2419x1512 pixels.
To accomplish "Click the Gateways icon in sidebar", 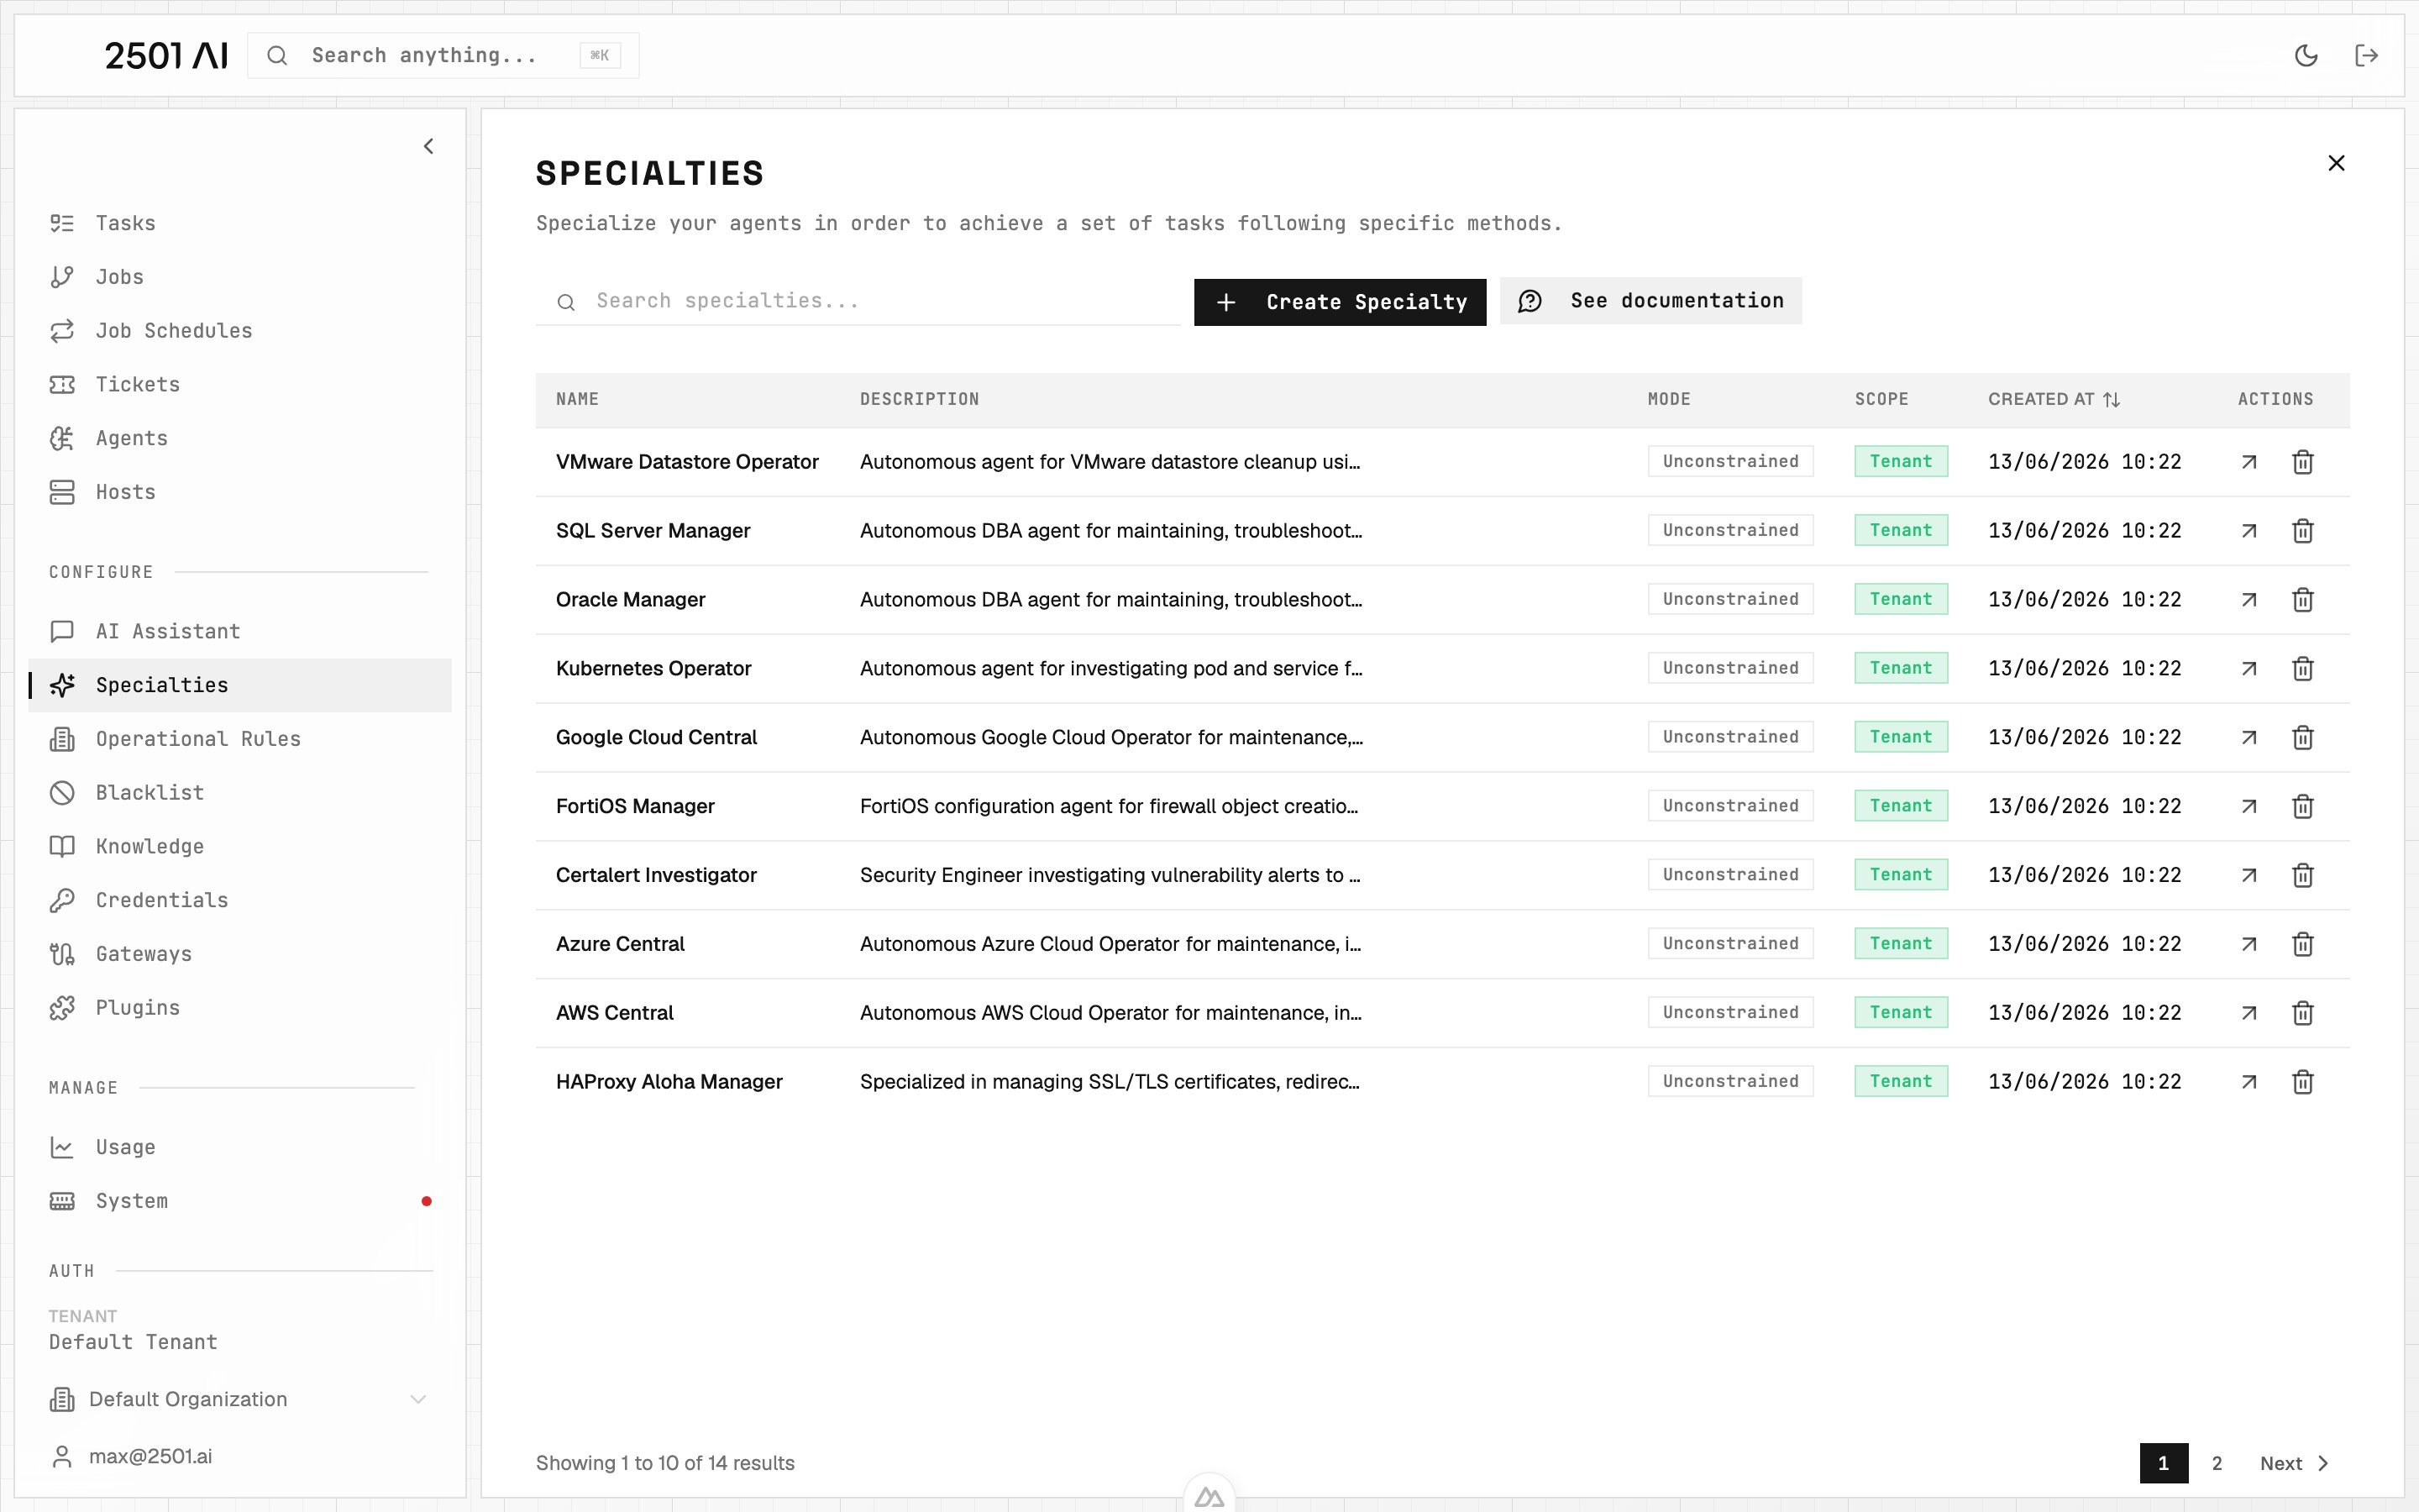I will pyautogui.click(x=62, y=954).
